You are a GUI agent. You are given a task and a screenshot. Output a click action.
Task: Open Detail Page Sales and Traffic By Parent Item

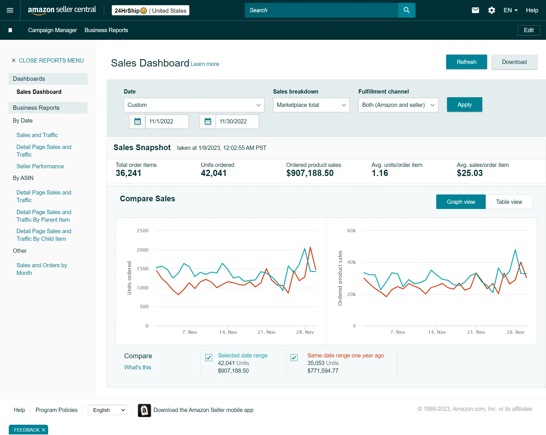coord(44,216)
